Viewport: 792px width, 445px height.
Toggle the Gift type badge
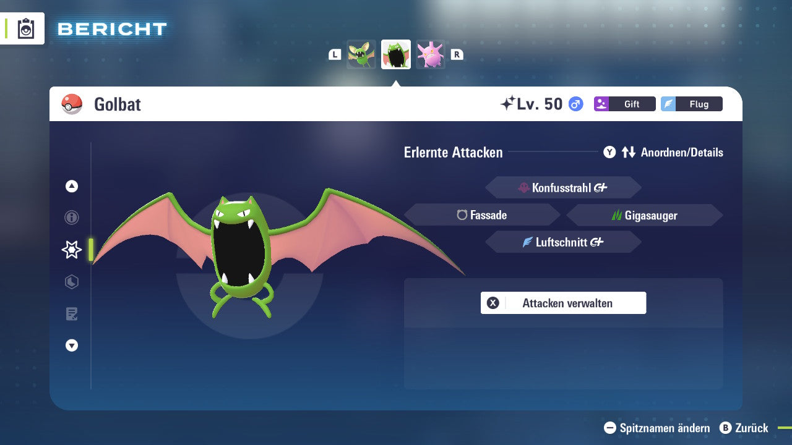[x=625, y=104]
